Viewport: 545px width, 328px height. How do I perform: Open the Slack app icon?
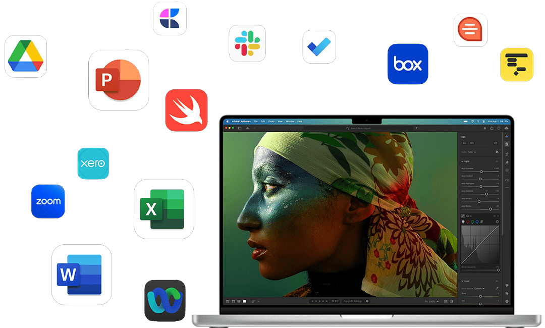click(x=247, y=43)
